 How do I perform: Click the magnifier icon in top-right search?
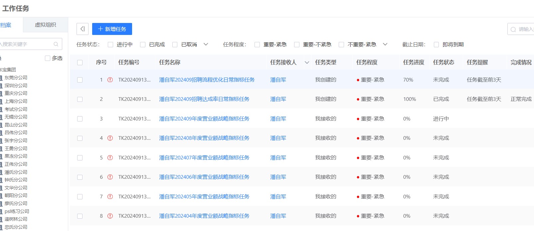[513, 29]
